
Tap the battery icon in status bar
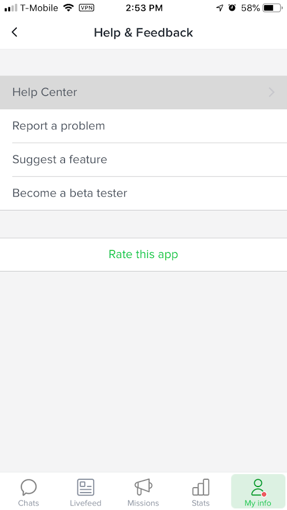point(272,8)
